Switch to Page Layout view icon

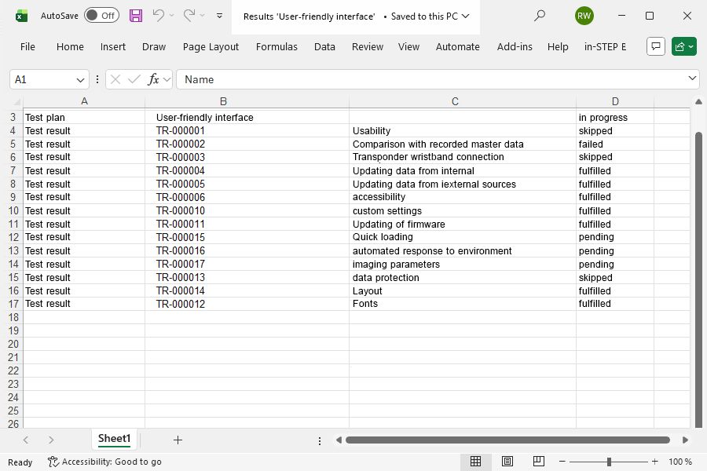[507, 462]
